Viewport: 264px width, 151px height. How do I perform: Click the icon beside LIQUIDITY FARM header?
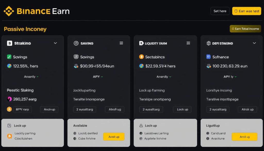click(141, 43)
